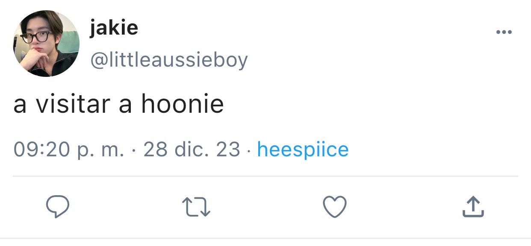531x246 pixels.
Task: Reply to the tweet via speech bubble icon
Action: 58,207
